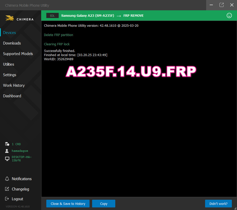Click the Chimera version log line
This screenshot has height=210, width=237.
coord(91,26)
